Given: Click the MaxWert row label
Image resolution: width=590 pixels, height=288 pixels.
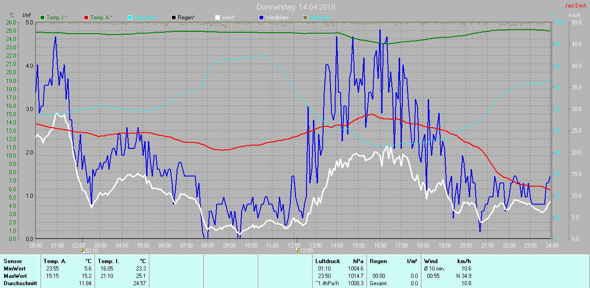Looking at the screenshot, I should click(x=14, y=276).
